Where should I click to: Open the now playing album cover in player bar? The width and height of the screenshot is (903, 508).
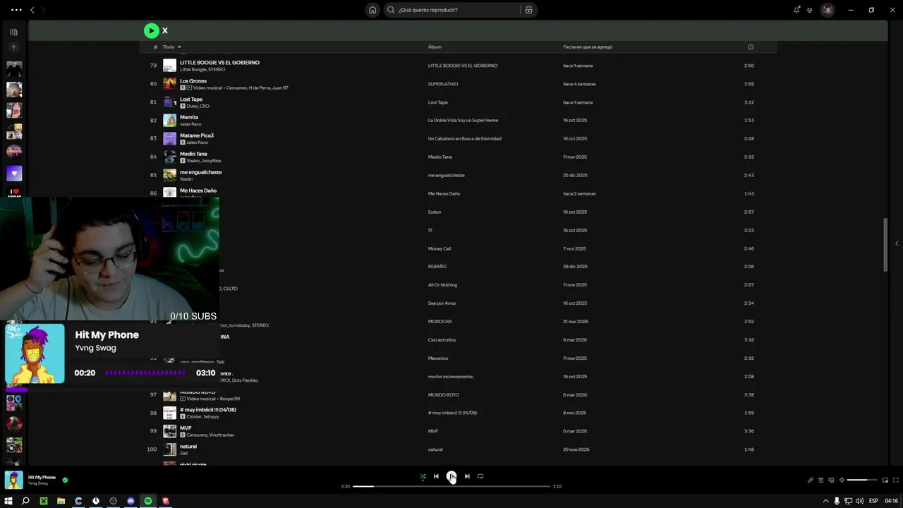point(14,480)
